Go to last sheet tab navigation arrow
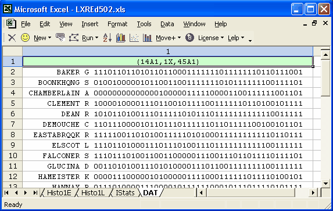Viewport: 333px width, 211px height. 35,193
